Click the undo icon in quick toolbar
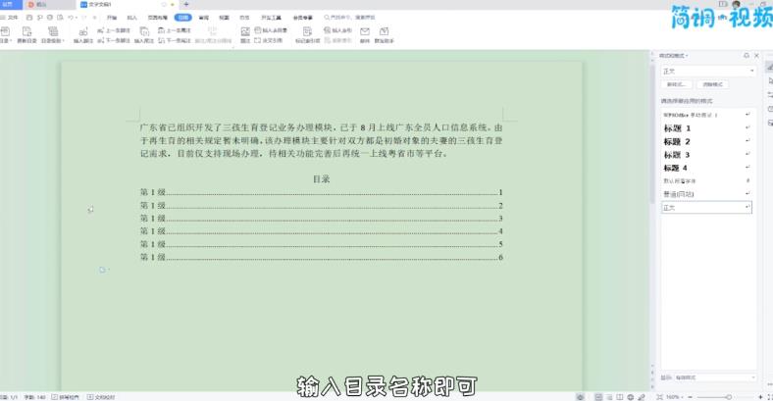 coord(71,18)
